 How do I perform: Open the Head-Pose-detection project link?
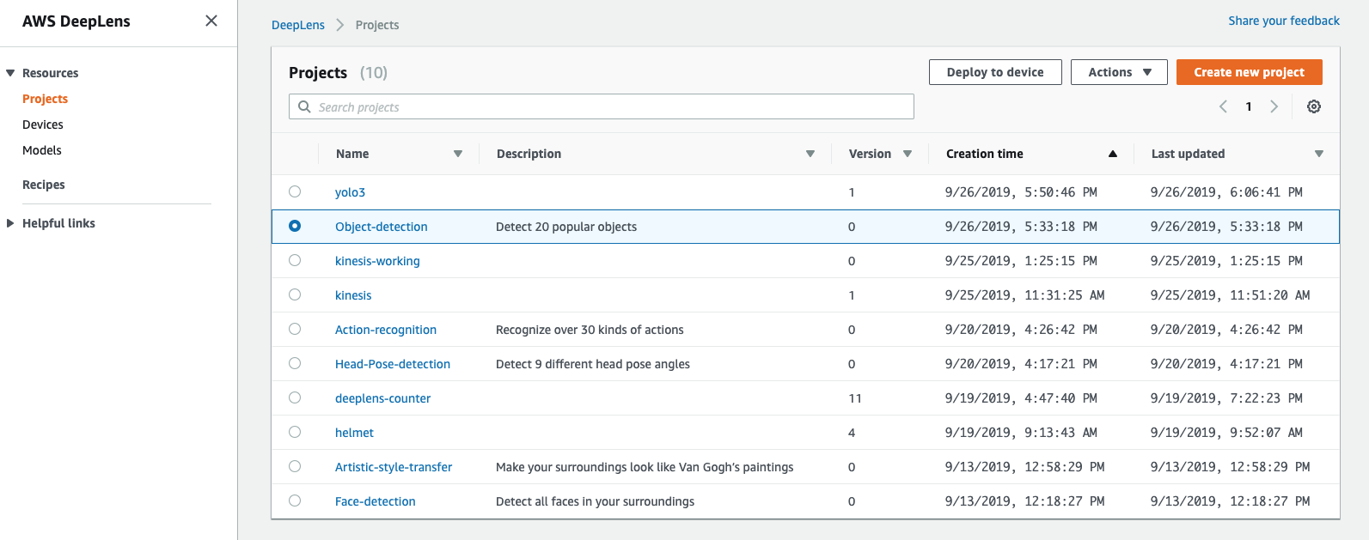pos(393,364)
